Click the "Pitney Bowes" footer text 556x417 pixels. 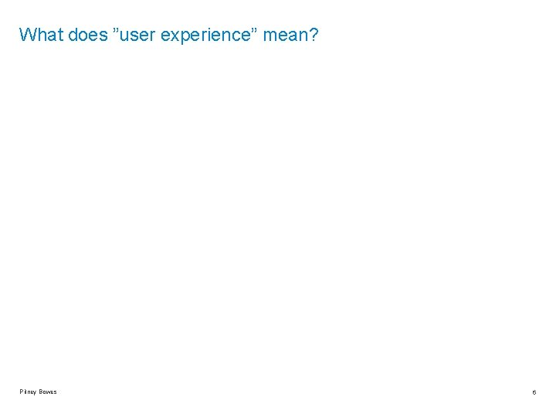(38, 392)
